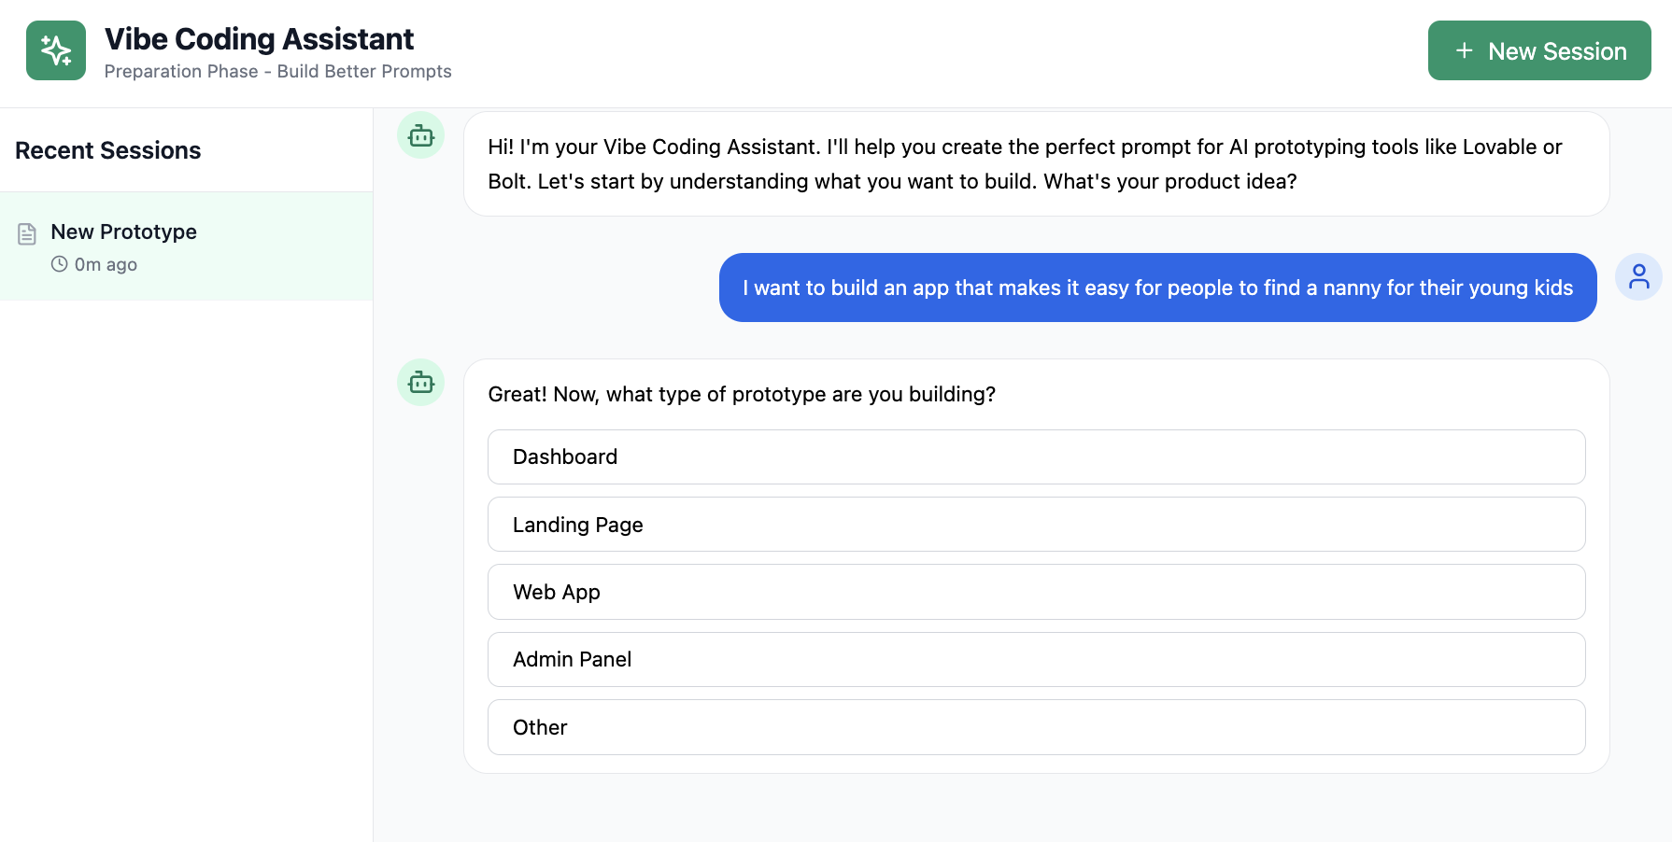
Task: Click the Recent Sessions heading
Action: (108, 150)
